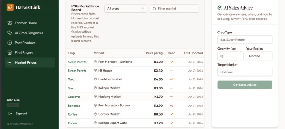The width and height of the screenshot is (285, 129).
Task: Click the Farmer role badge
Action: click(x=13, y=105)
